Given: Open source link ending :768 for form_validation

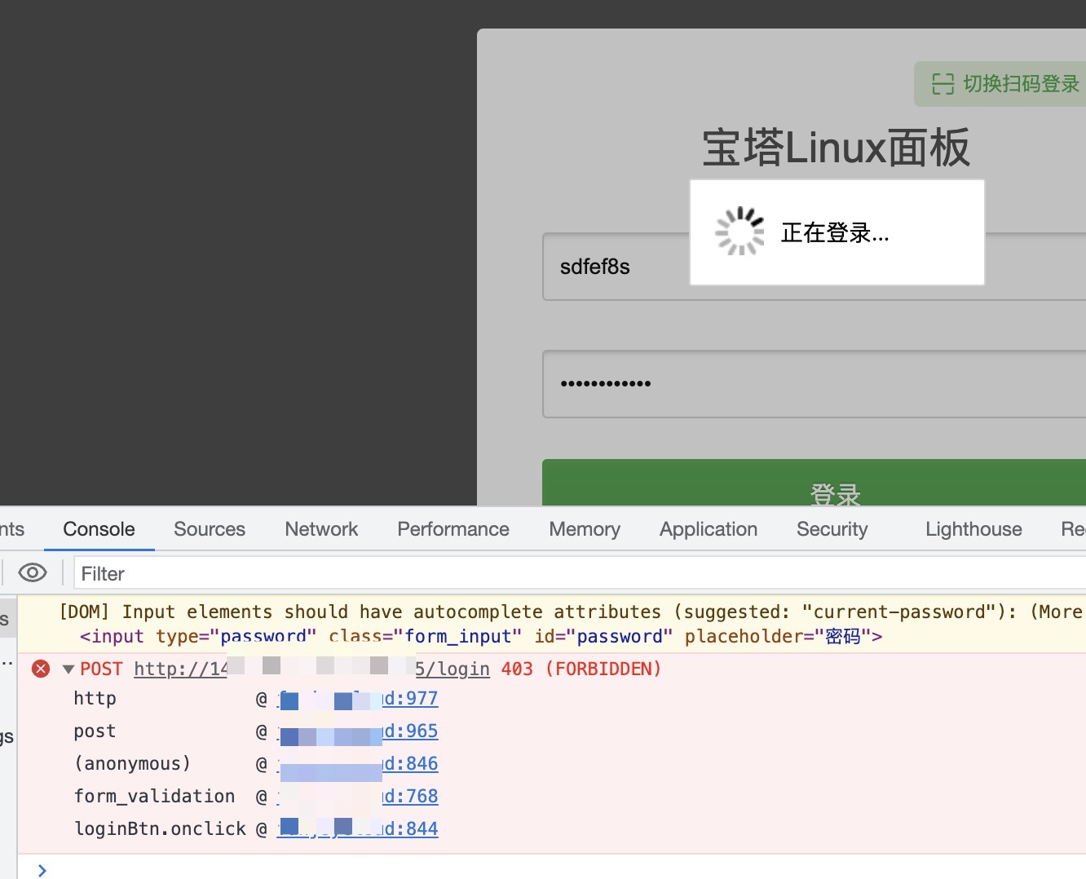Looking at the screenshot, I should click(358, 797).
